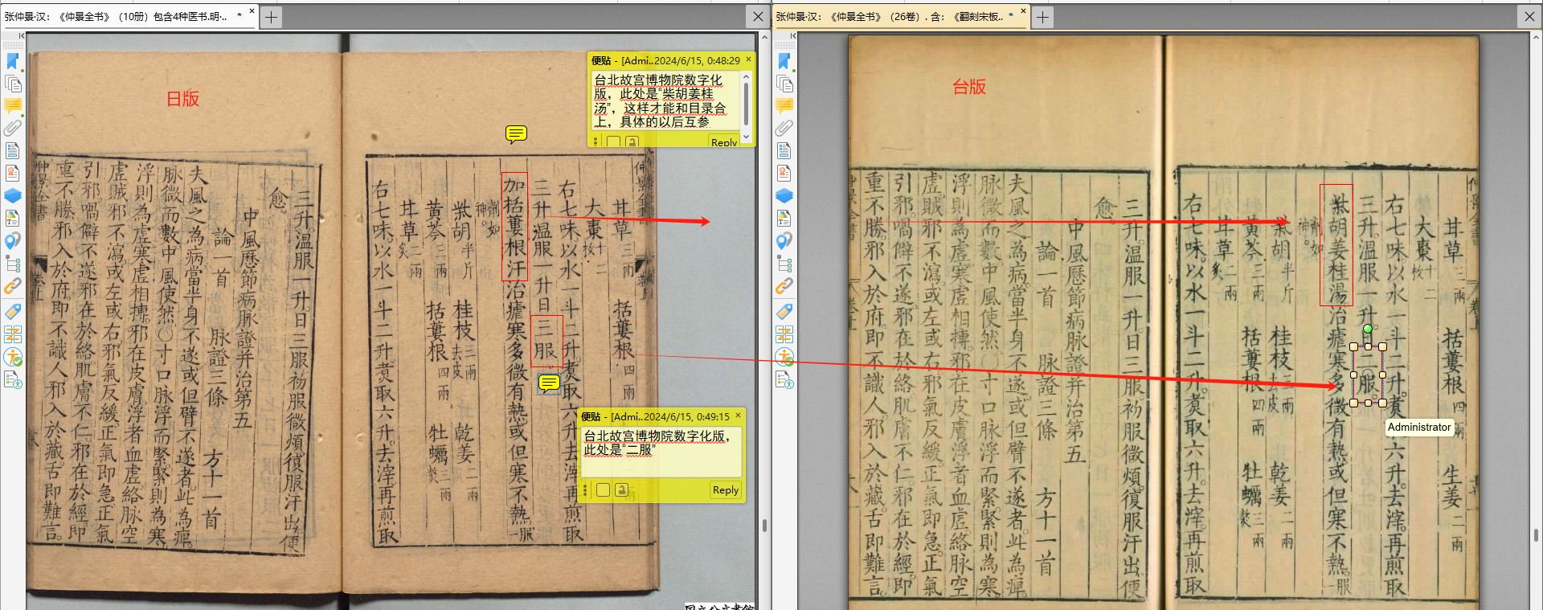The image size is (1543, 610).
Task: Add new tab in left pane
Action: [x=272, y=17]
